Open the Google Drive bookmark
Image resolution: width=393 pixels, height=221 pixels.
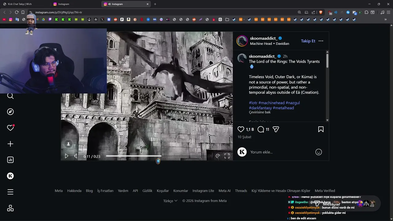point(43,19)
